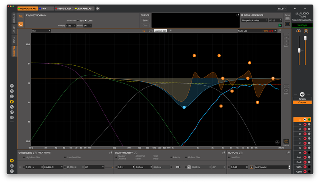Click the help question mark icon
Screen dimensions: 320x183
[12, 171]
